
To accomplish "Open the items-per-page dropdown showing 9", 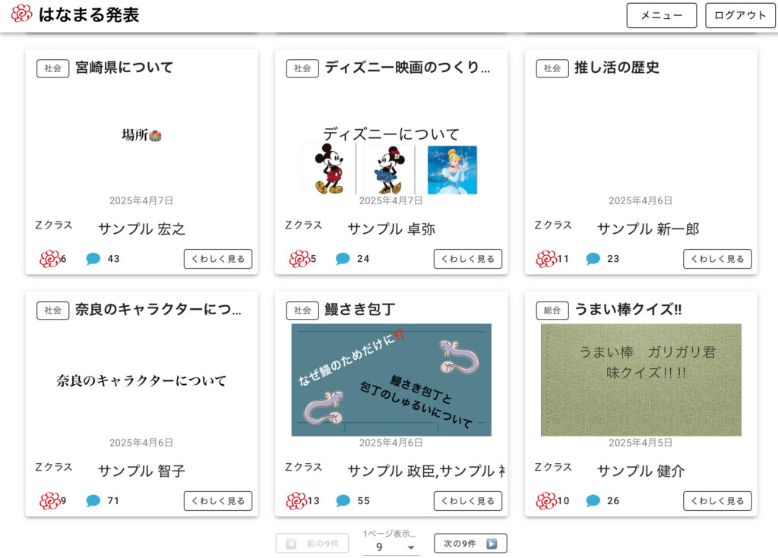I will click(391, 547).
